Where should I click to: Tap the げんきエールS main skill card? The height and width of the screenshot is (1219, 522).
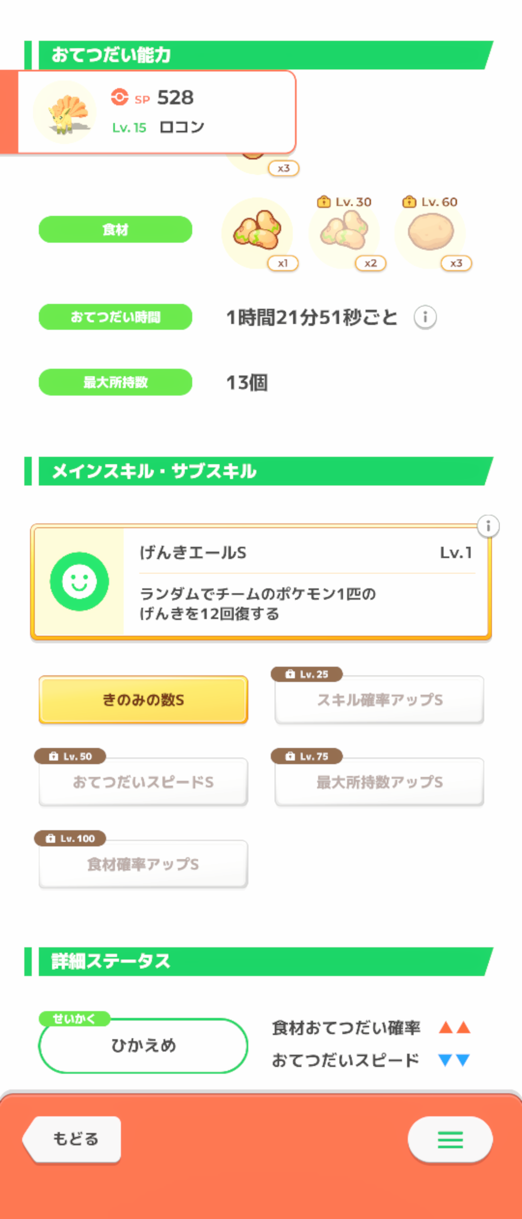(x=304, y=582)
